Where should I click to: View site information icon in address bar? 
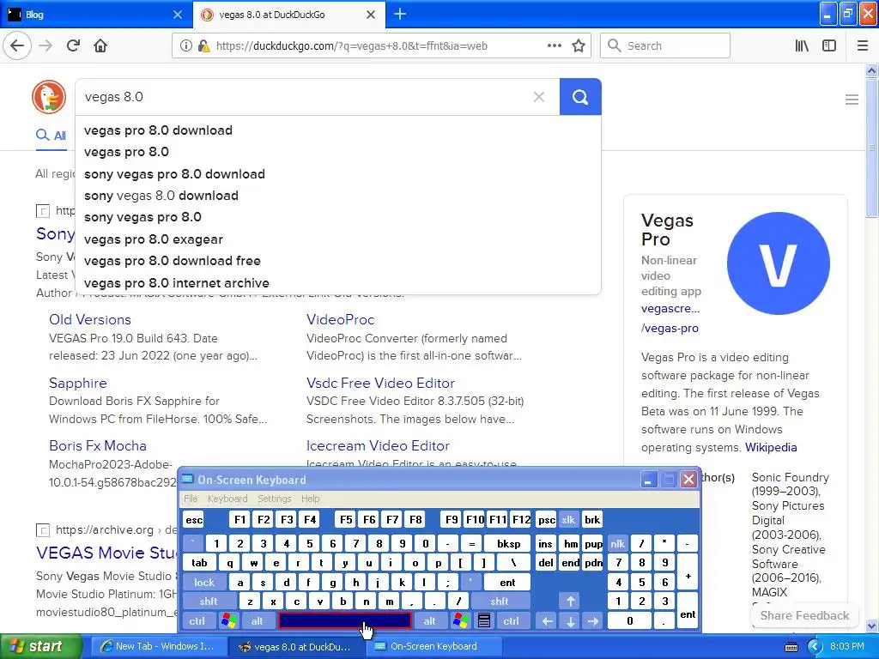point(185,45)
